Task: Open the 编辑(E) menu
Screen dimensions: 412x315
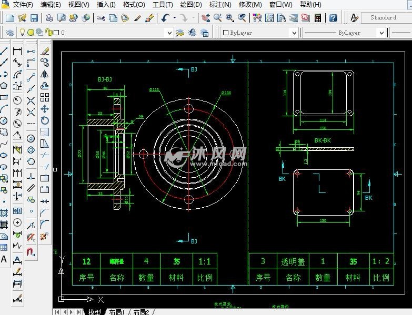Action: click(51, 4)
